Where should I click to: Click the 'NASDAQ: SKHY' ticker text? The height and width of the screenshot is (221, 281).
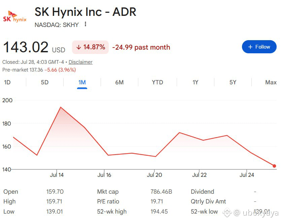pyautogui.click(x=57, y=25)
